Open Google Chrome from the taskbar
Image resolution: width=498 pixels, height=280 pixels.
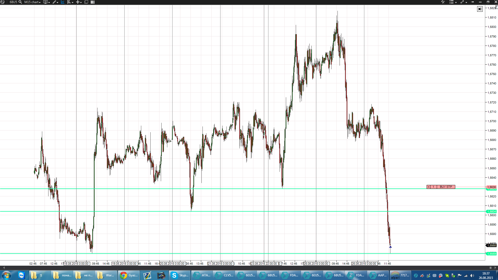click(129, 275)
